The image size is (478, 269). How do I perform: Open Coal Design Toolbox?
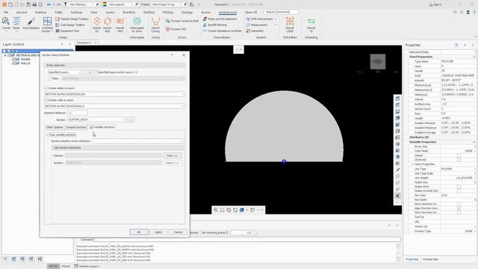click(x=70, y=25)
